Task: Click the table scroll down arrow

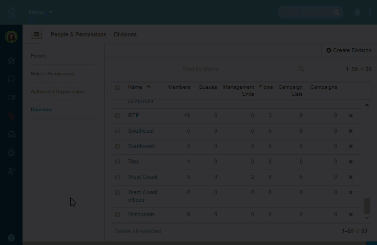Action: tap(367, 218)
